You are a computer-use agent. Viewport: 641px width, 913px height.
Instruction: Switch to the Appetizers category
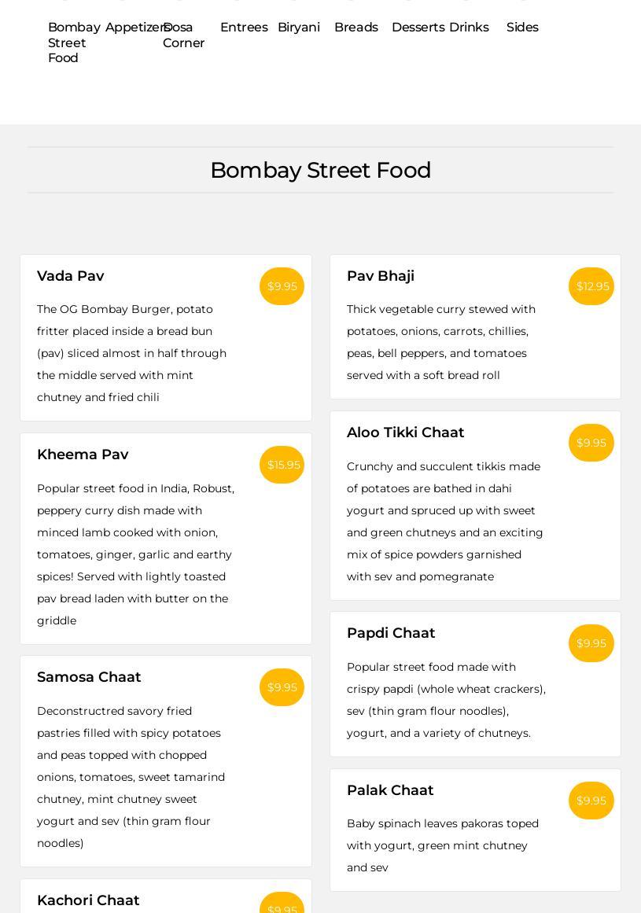pos(132,28)
